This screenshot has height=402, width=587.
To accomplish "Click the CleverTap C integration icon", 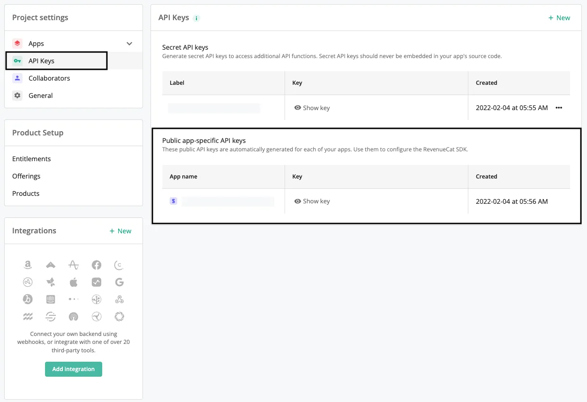I will 119,265.
